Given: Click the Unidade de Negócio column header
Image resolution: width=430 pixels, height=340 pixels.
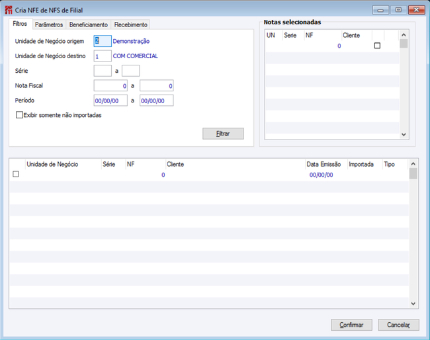Looking at the screenshot, I should (x=63, y=164).
